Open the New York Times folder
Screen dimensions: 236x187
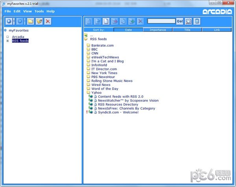pos(104,73)
